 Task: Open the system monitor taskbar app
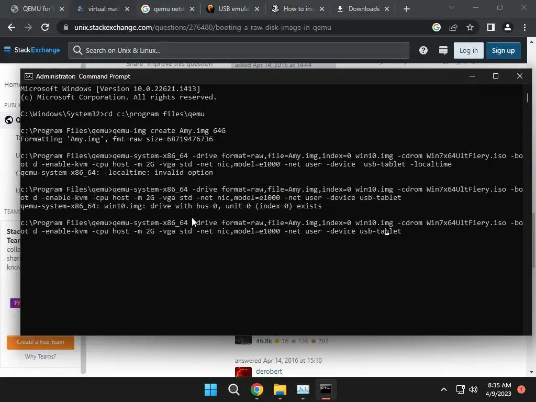click(x=303, y=389)
